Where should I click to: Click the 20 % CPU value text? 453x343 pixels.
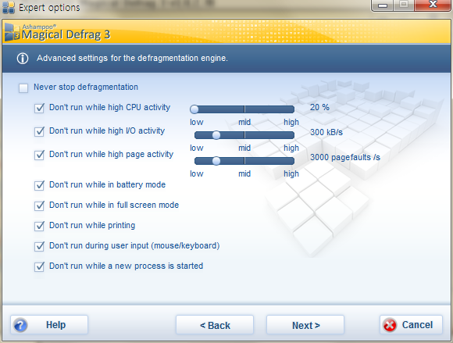[x=319, y=107]
